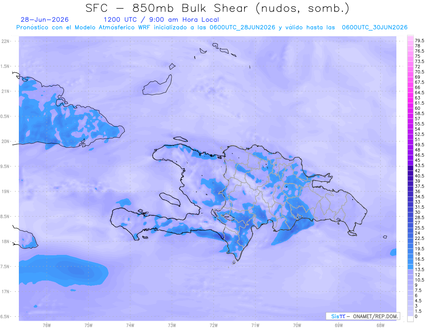Click the '4.5' value on the colorbar

point(418,300)
